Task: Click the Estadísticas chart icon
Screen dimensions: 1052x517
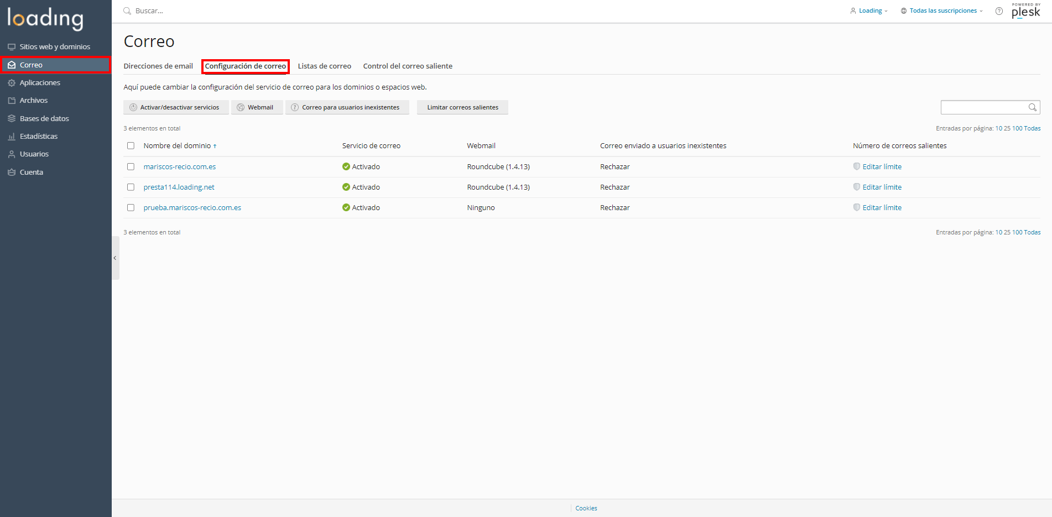Action: point(11,137)
